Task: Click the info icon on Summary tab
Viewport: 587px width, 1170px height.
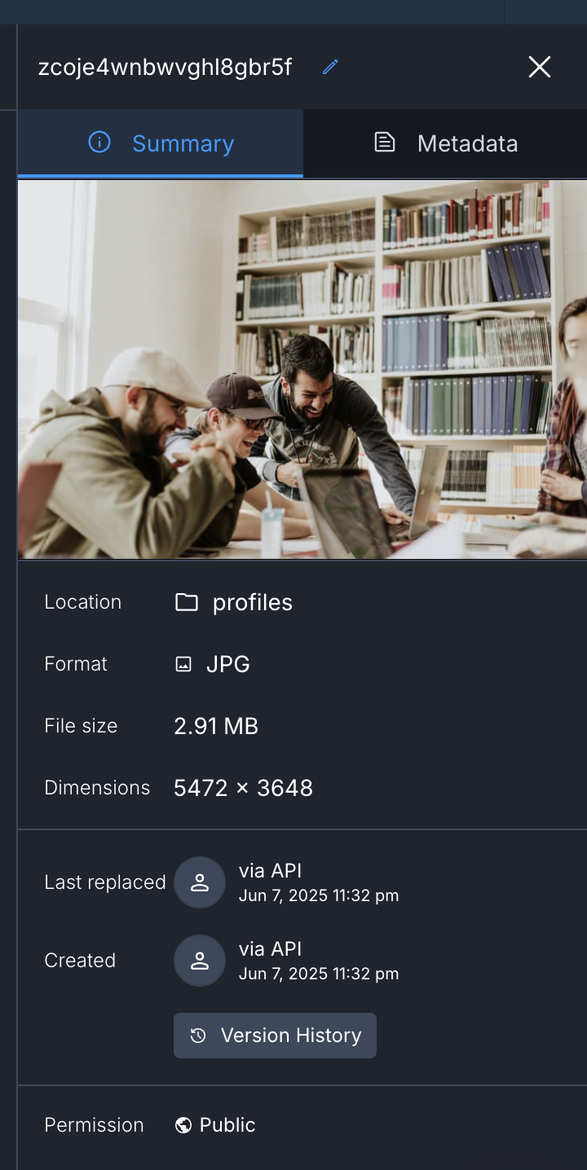Action: click(99, 143)
